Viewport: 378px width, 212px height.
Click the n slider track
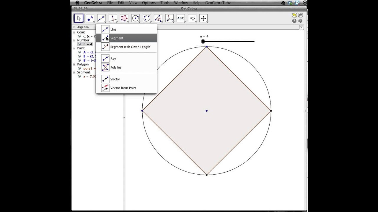pyautogui.click(x=229, y=42)
